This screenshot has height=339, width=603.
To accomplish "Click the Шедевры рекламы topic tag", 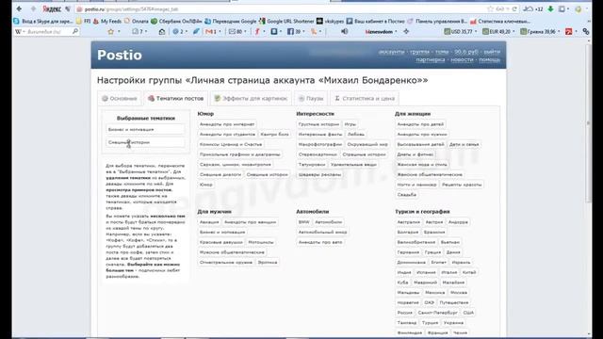I will click(319, 174).
